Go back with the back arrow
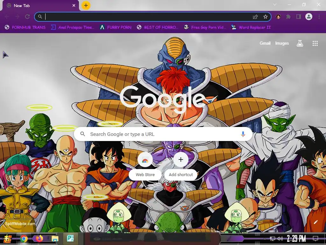 point(7,17)
